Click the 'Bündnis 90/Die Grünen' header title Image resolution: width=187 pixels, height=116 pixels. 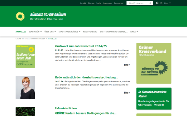point(48,15)
